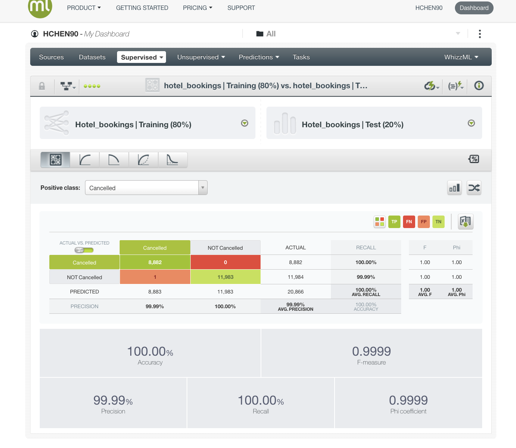Open the Datasets tab
This screenshot has height=448, width=516.
tap(92, 57)
